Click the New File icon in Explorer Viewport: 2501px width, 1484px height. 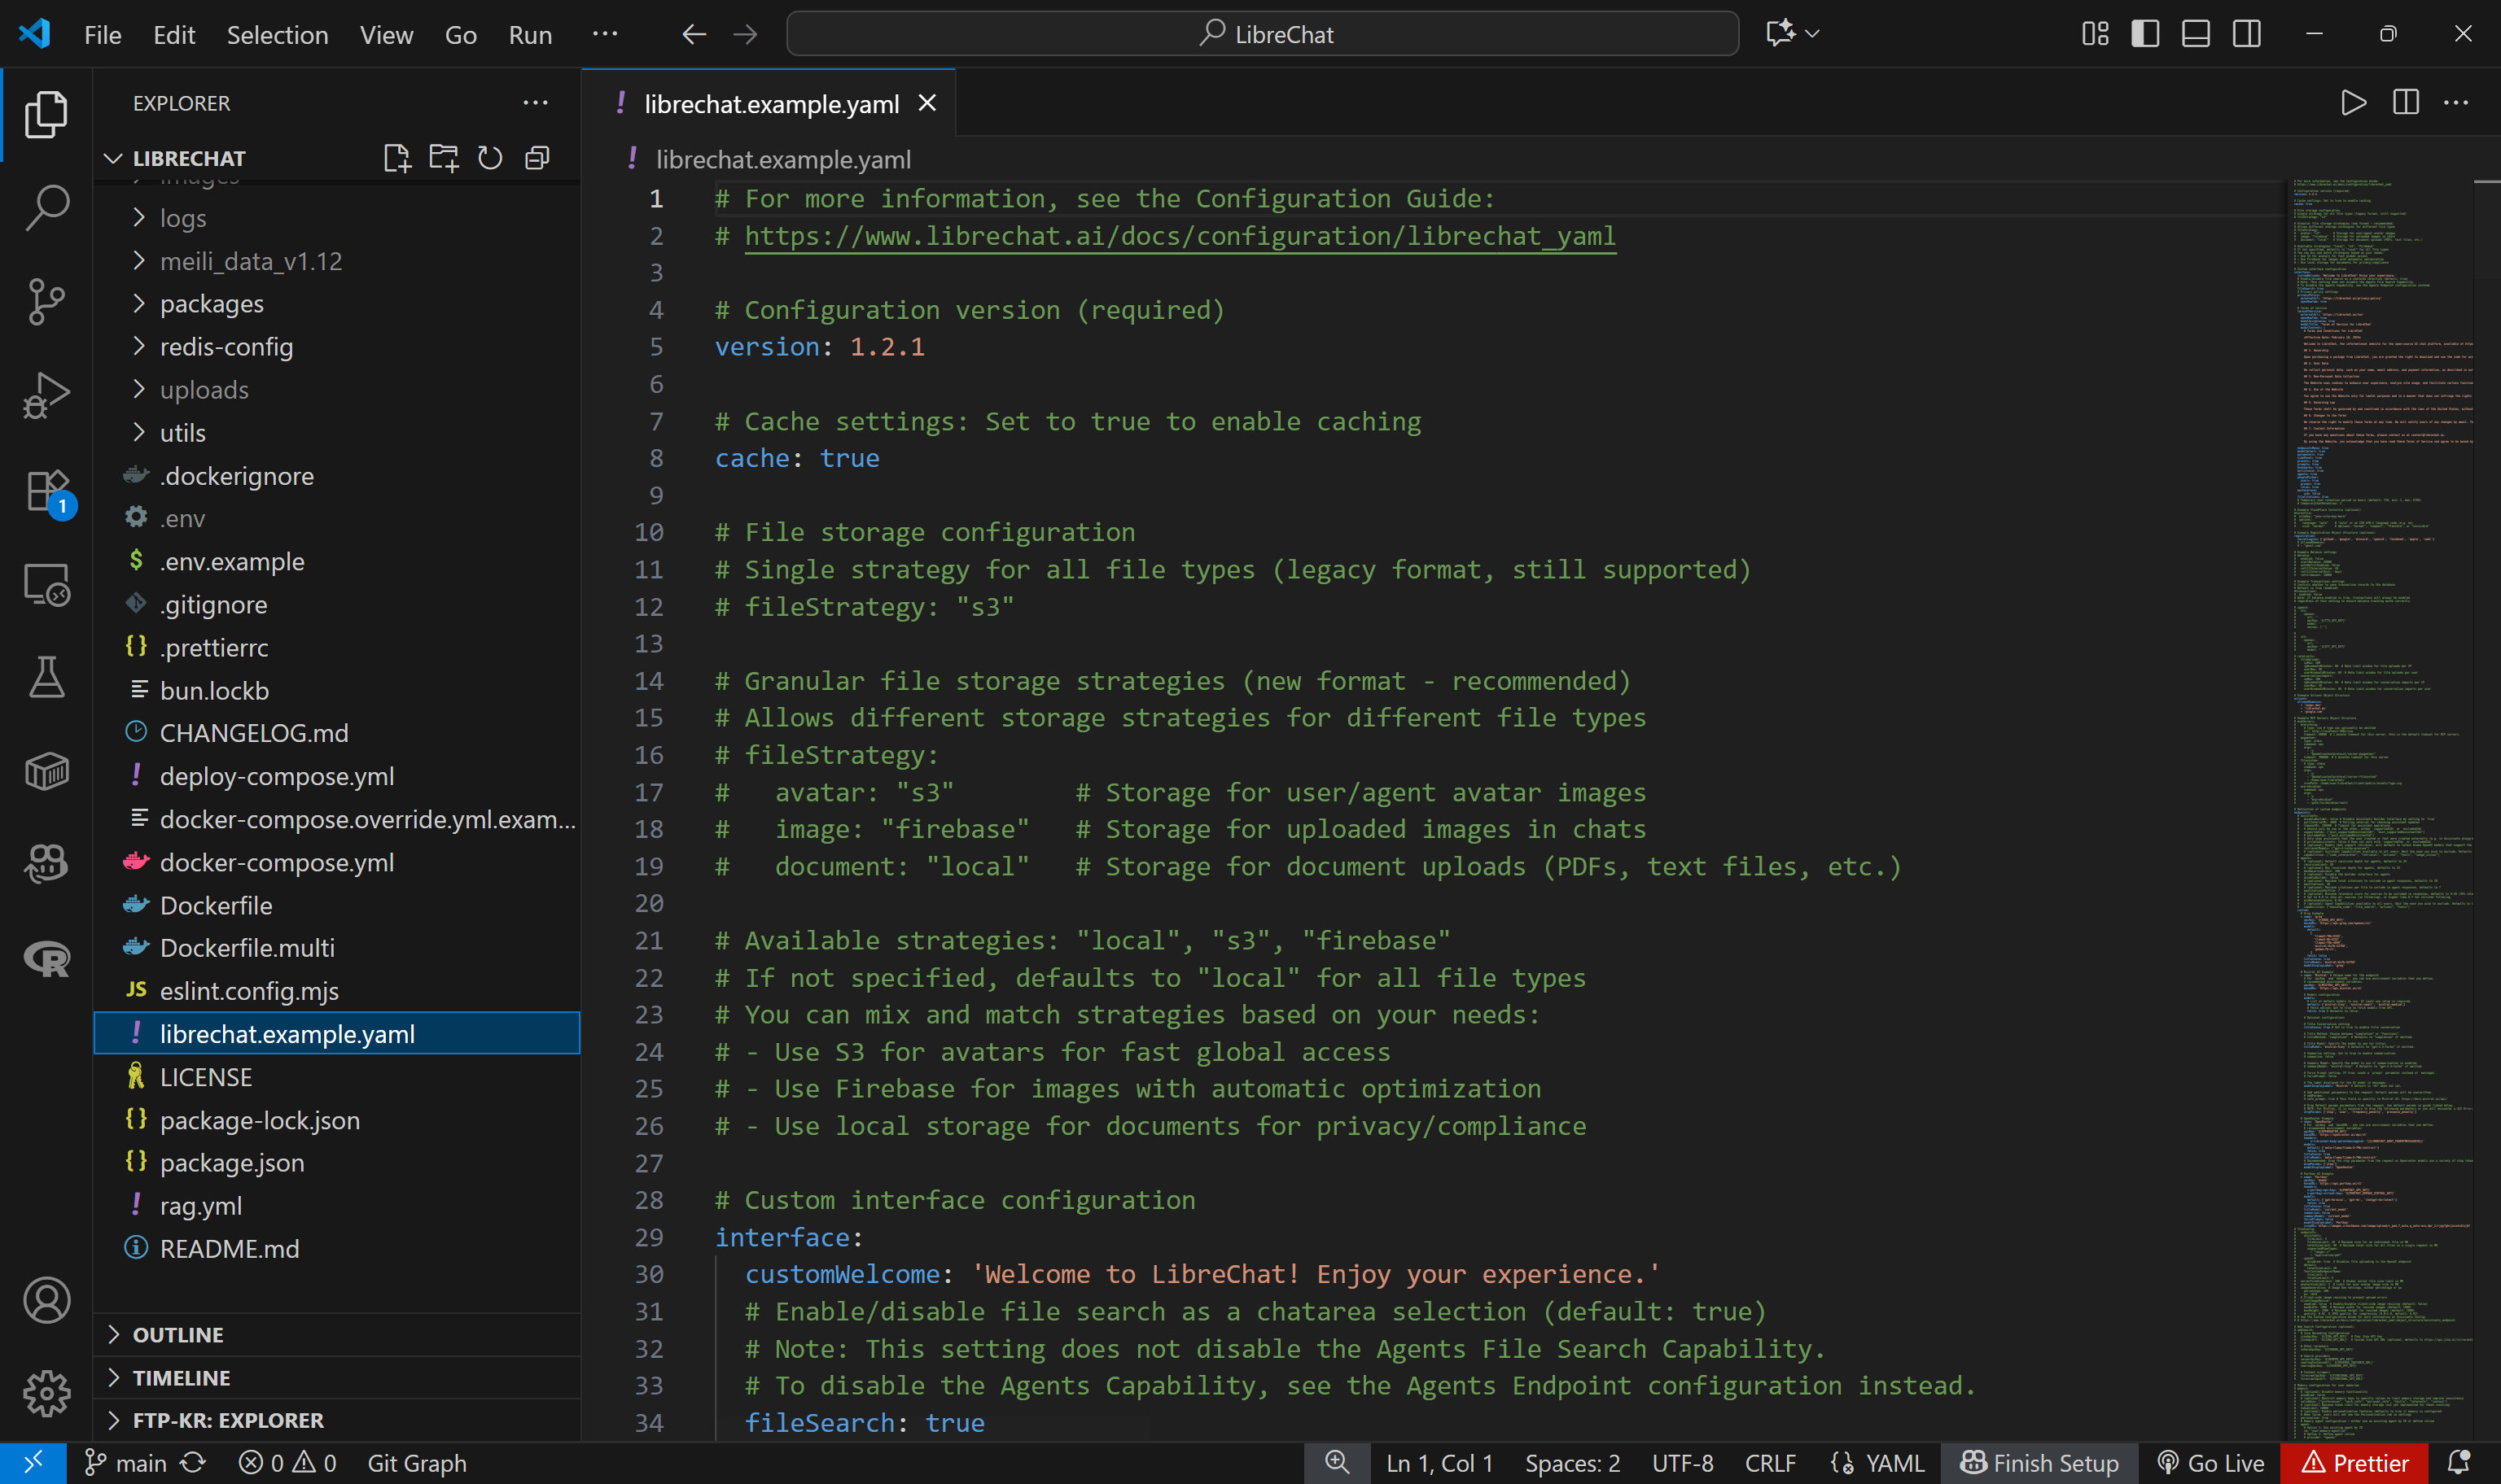click(396, 157)
